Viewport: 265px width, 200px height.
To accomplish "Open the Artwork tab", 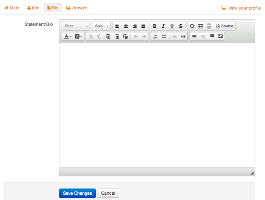I will pyautogui.click(x=77, y=8).
